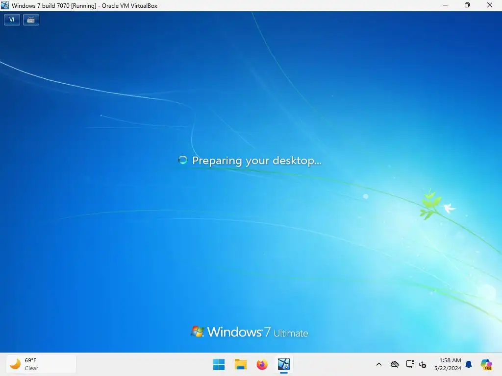The height and width of the screenshot is (376, 502).
Task: Open the network status tray icon
Action: [410, 364]
